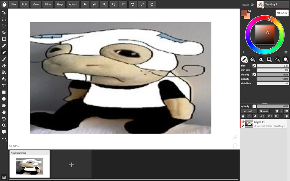Viewport: 290px width, 181px height.
Task: Select the Eyedropper tool
Action: click(4, 46)
